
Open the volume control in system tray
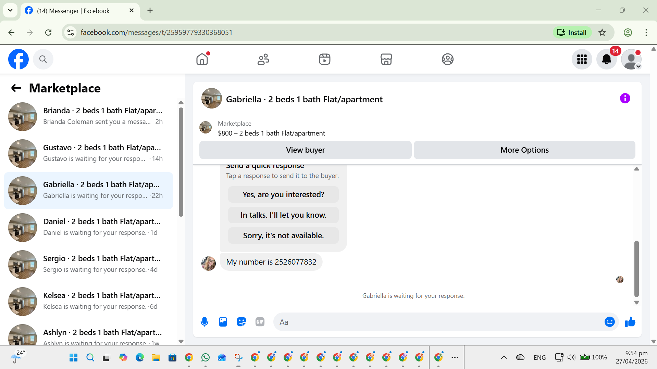click(571, 357)
